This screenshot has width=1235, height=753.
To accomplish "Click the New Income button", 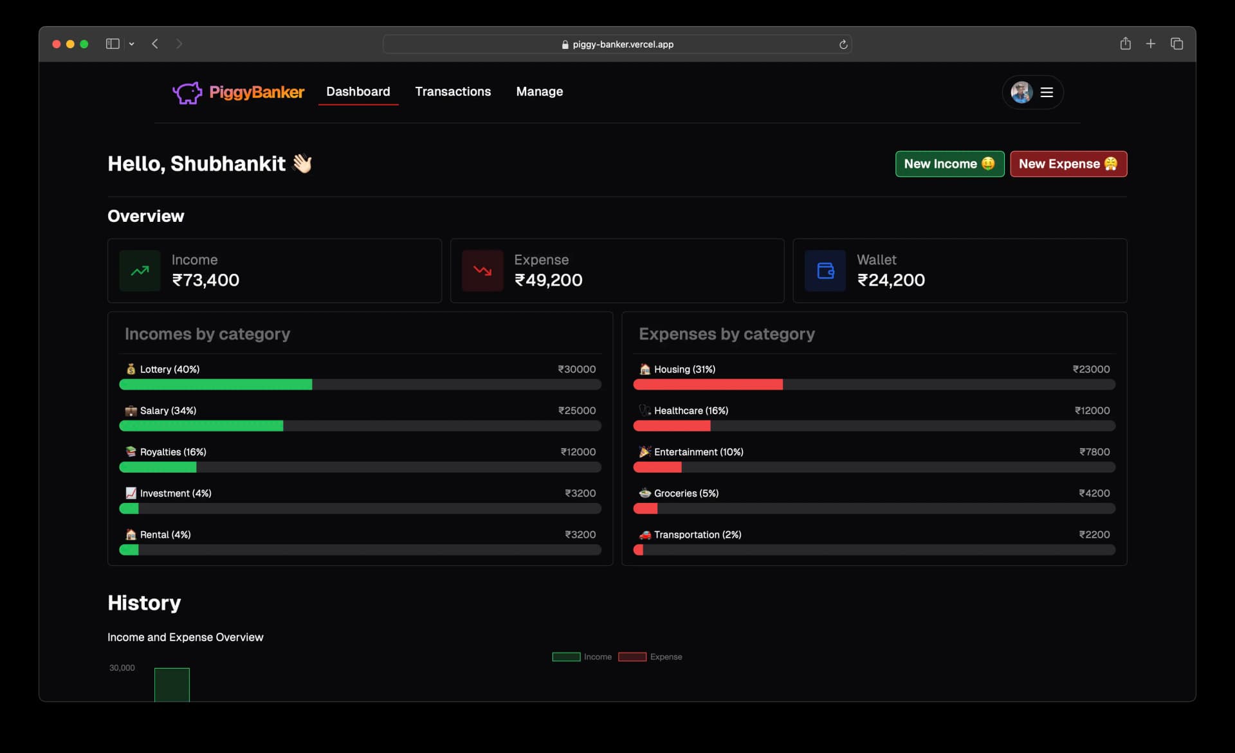I will point(949,164).
